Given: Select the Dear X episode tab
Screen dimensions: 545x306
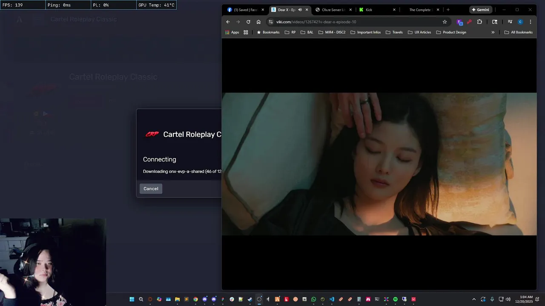Looking at the screenshot, I should [x=286, y=10].
